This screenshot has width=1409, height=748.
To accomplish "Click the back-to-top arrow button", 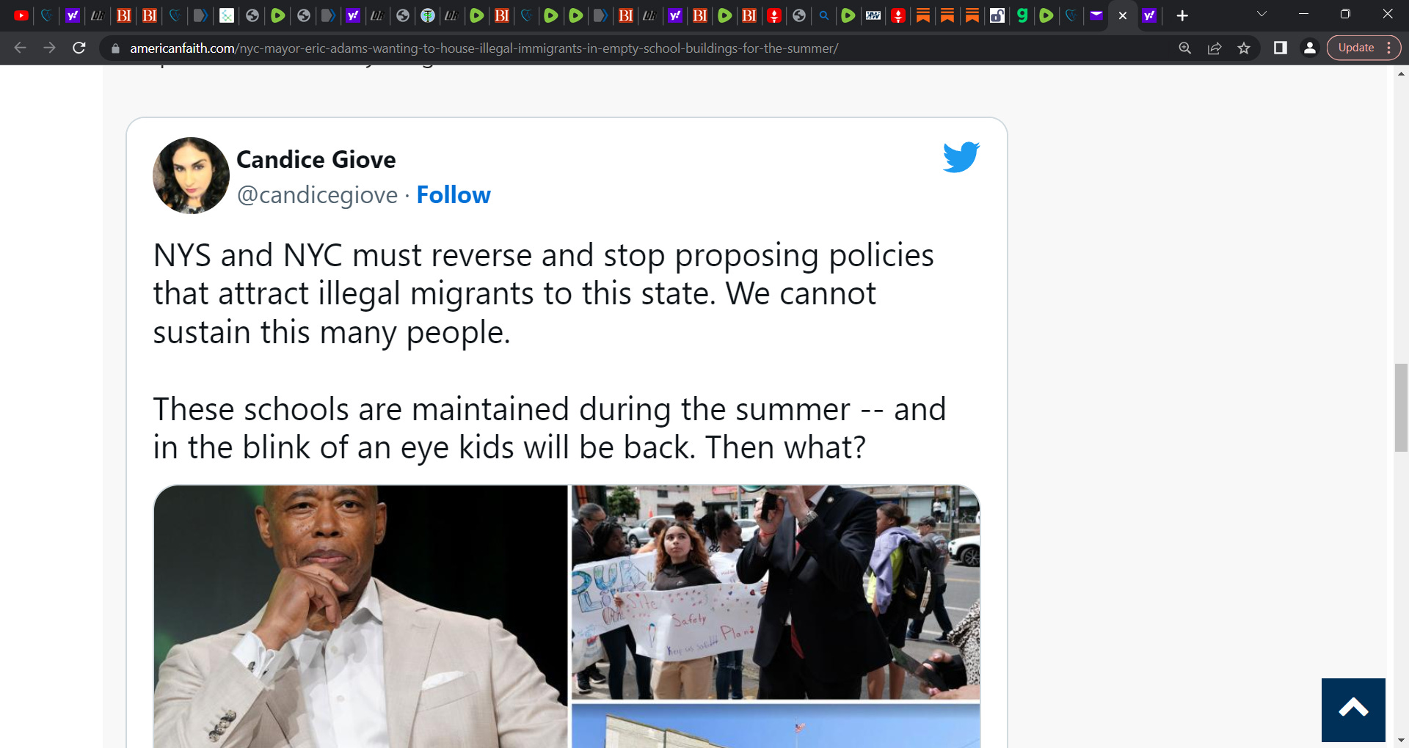I will pyautogui.click(x=1353, y=709).
